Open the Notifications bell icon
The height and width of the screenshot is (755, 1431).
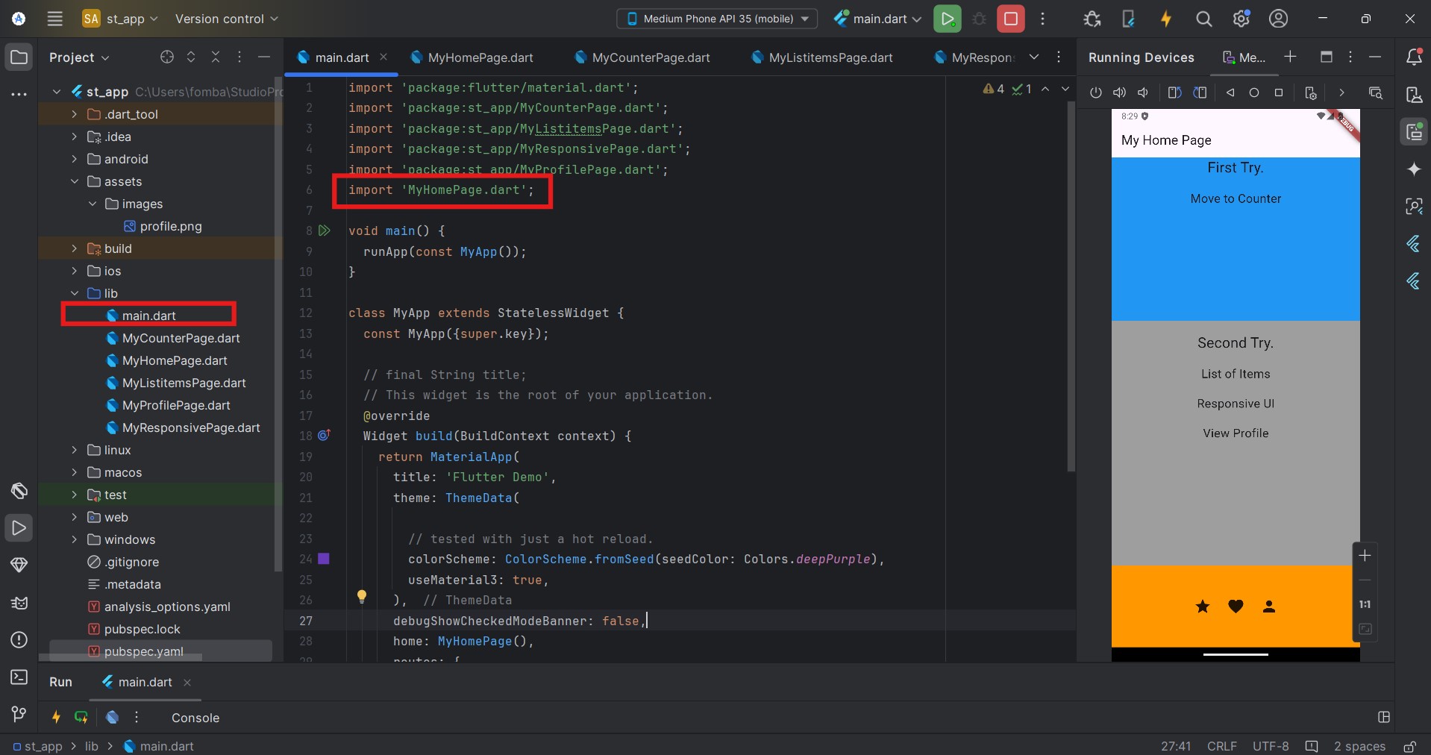click(1413, 57)
